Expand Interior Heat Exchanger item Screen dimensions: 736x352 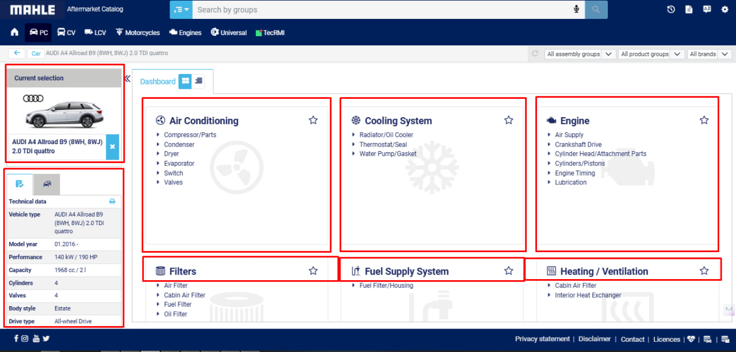[588, 295]
